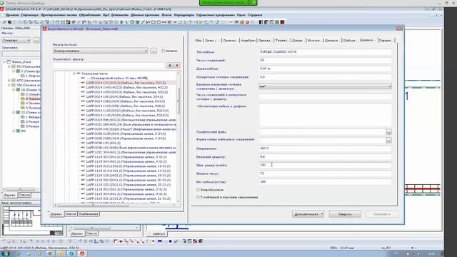Click the ... button beside Электротехника filter

click(x=154, y=51)
